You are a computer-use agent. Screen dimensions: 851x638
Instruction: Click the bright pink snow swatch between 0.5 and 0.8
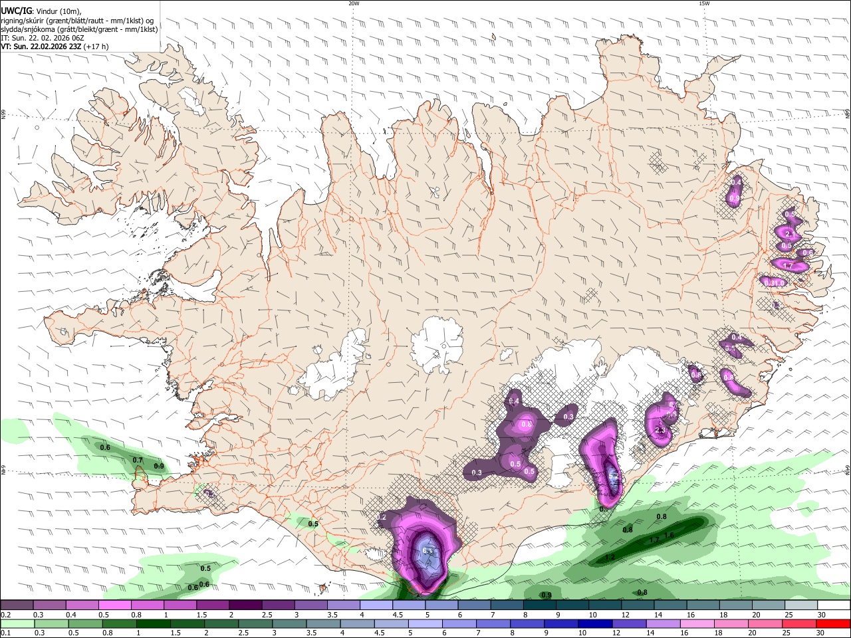(x=114, y=605)
